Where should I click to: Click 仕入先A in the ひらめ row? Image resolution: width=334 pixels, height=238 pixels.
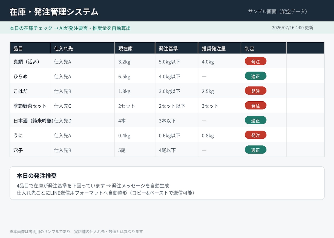coord(63,77)
